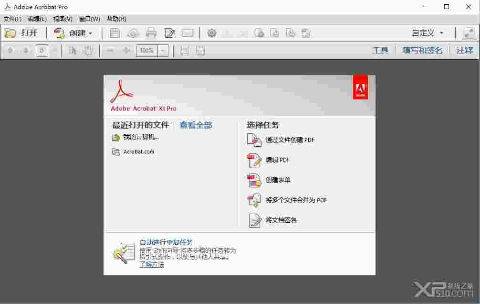Minimize the Adobe Acrobat Pro window
The image size is (480, 304).
425,7
